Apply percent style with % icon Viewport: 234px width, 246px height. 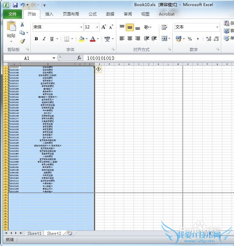click(190, 39)
